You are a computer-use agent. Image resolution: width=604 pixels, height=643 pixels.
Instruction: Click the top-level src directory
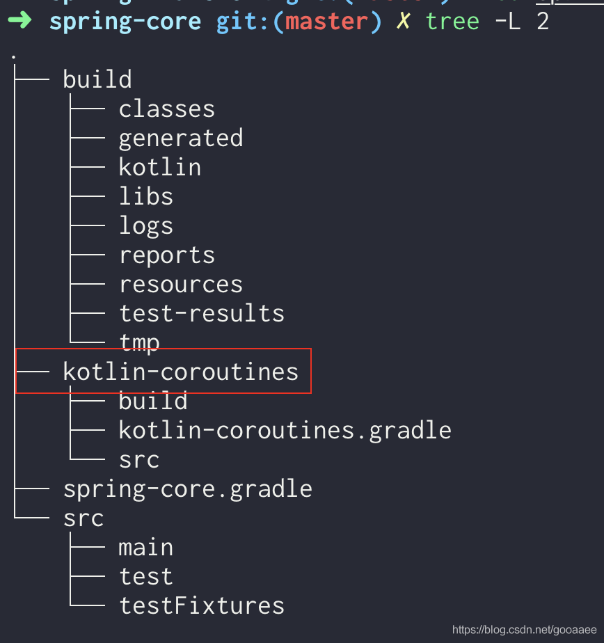[83, 518]
